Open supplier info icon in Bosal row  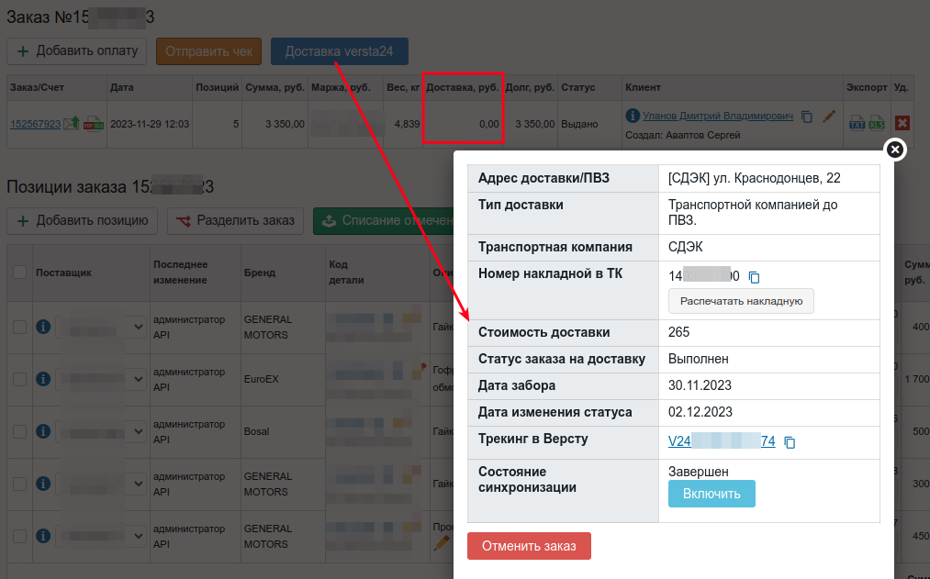pos(43,431)
